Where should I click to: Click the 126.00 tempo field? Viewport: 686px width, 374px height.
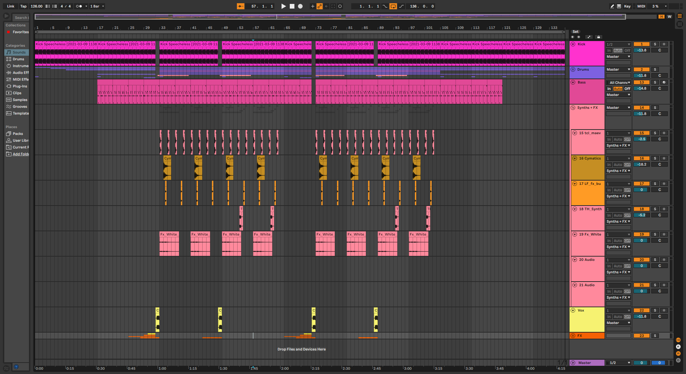click(x=36, y=6)
